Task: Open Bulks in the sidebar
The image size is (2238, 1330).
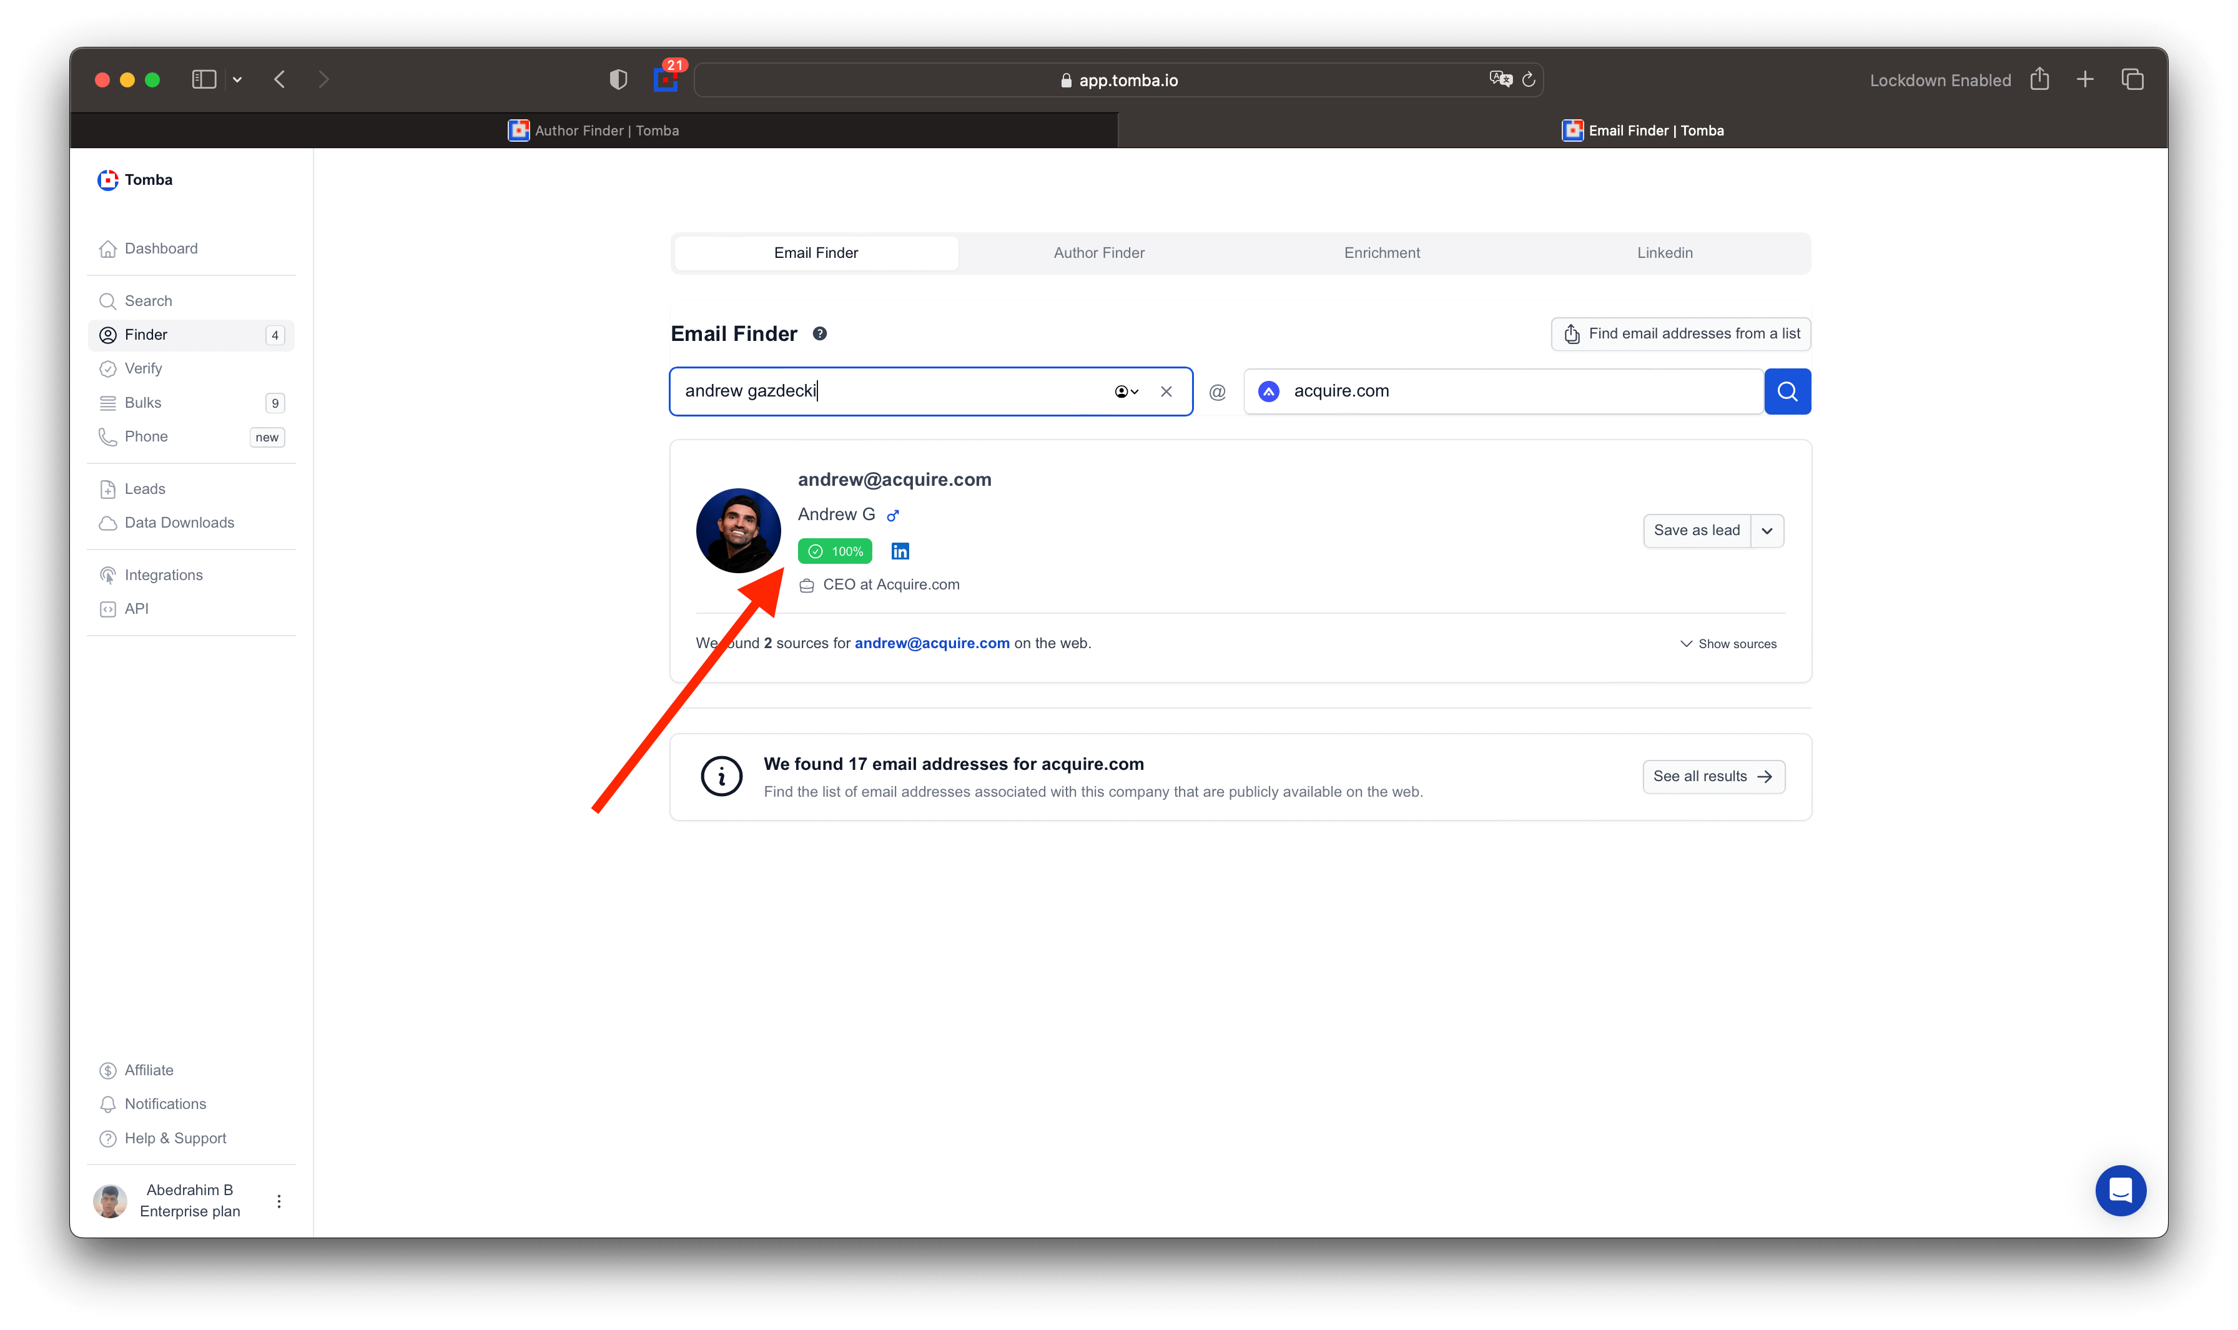Action: [191, 402]
